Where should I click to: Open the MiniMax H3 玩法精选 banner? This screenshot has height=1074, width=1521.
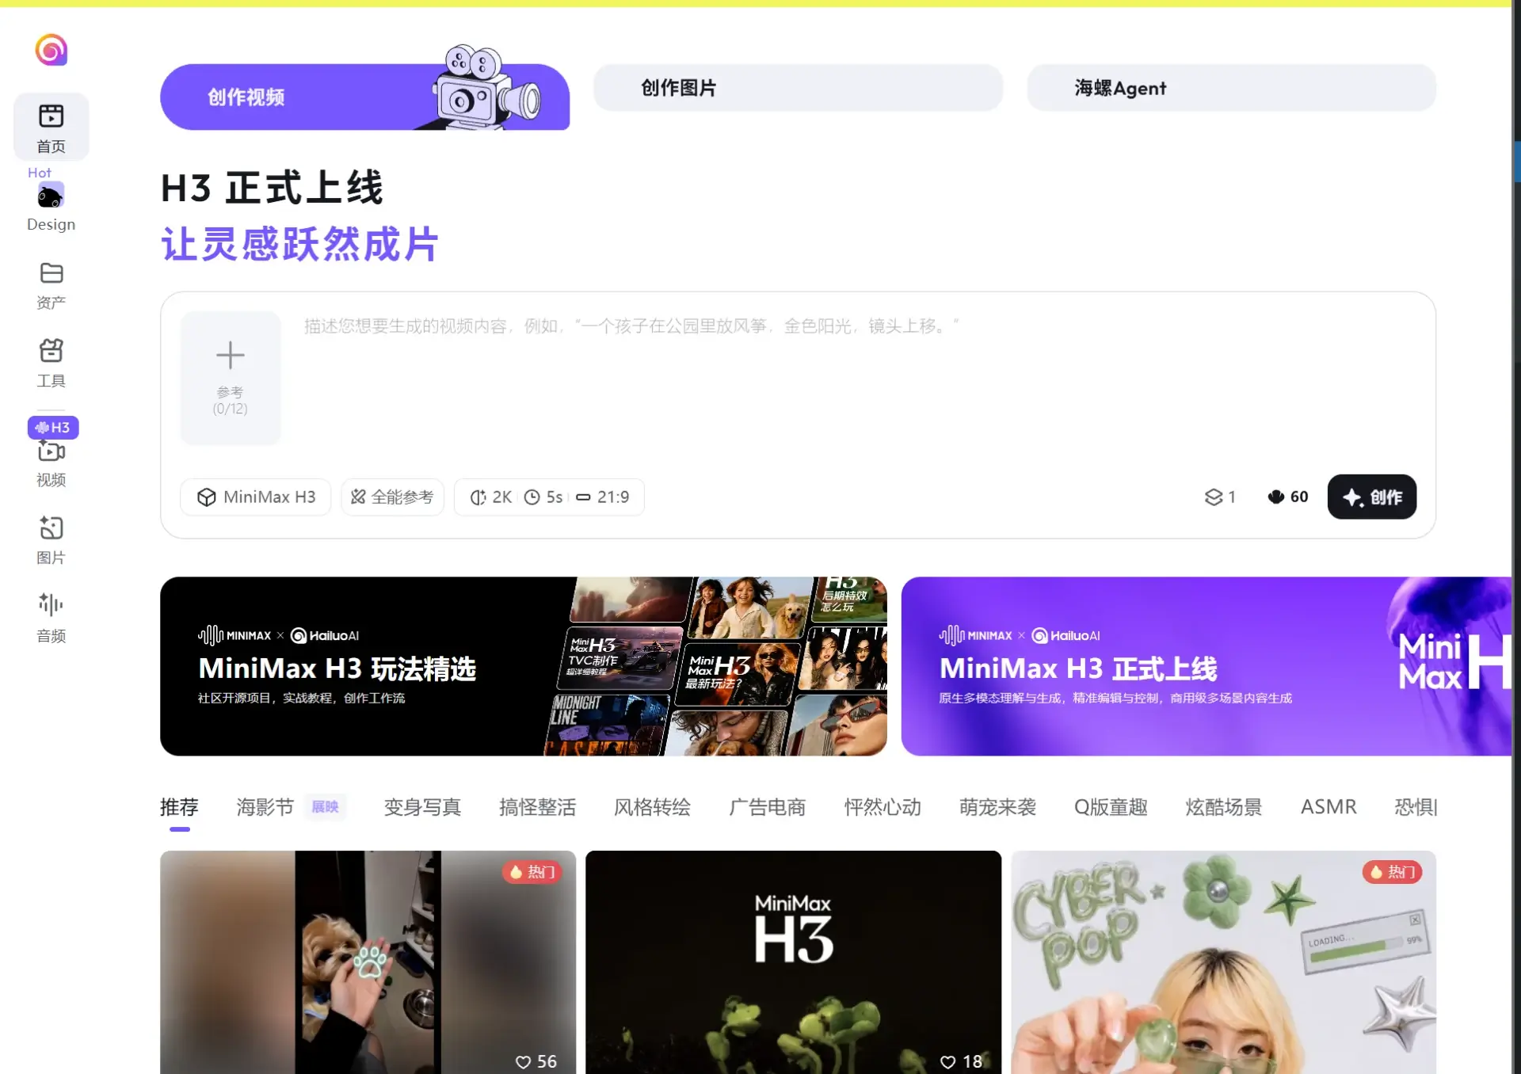click(x=523, y=666)
